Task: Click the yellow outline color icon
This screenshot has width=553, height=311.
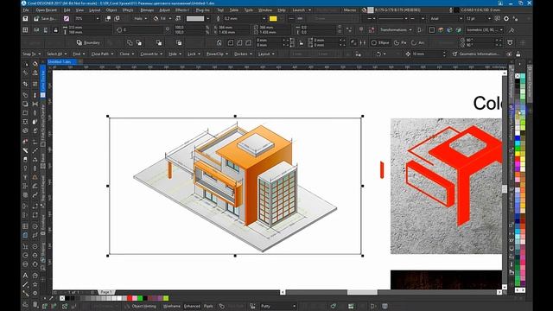Action: (273, 18)
